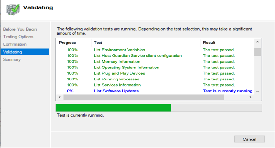Viewport: 275px width, 148px height.
Task: Click the 0% progress value
Action: (x=70, y=91)
